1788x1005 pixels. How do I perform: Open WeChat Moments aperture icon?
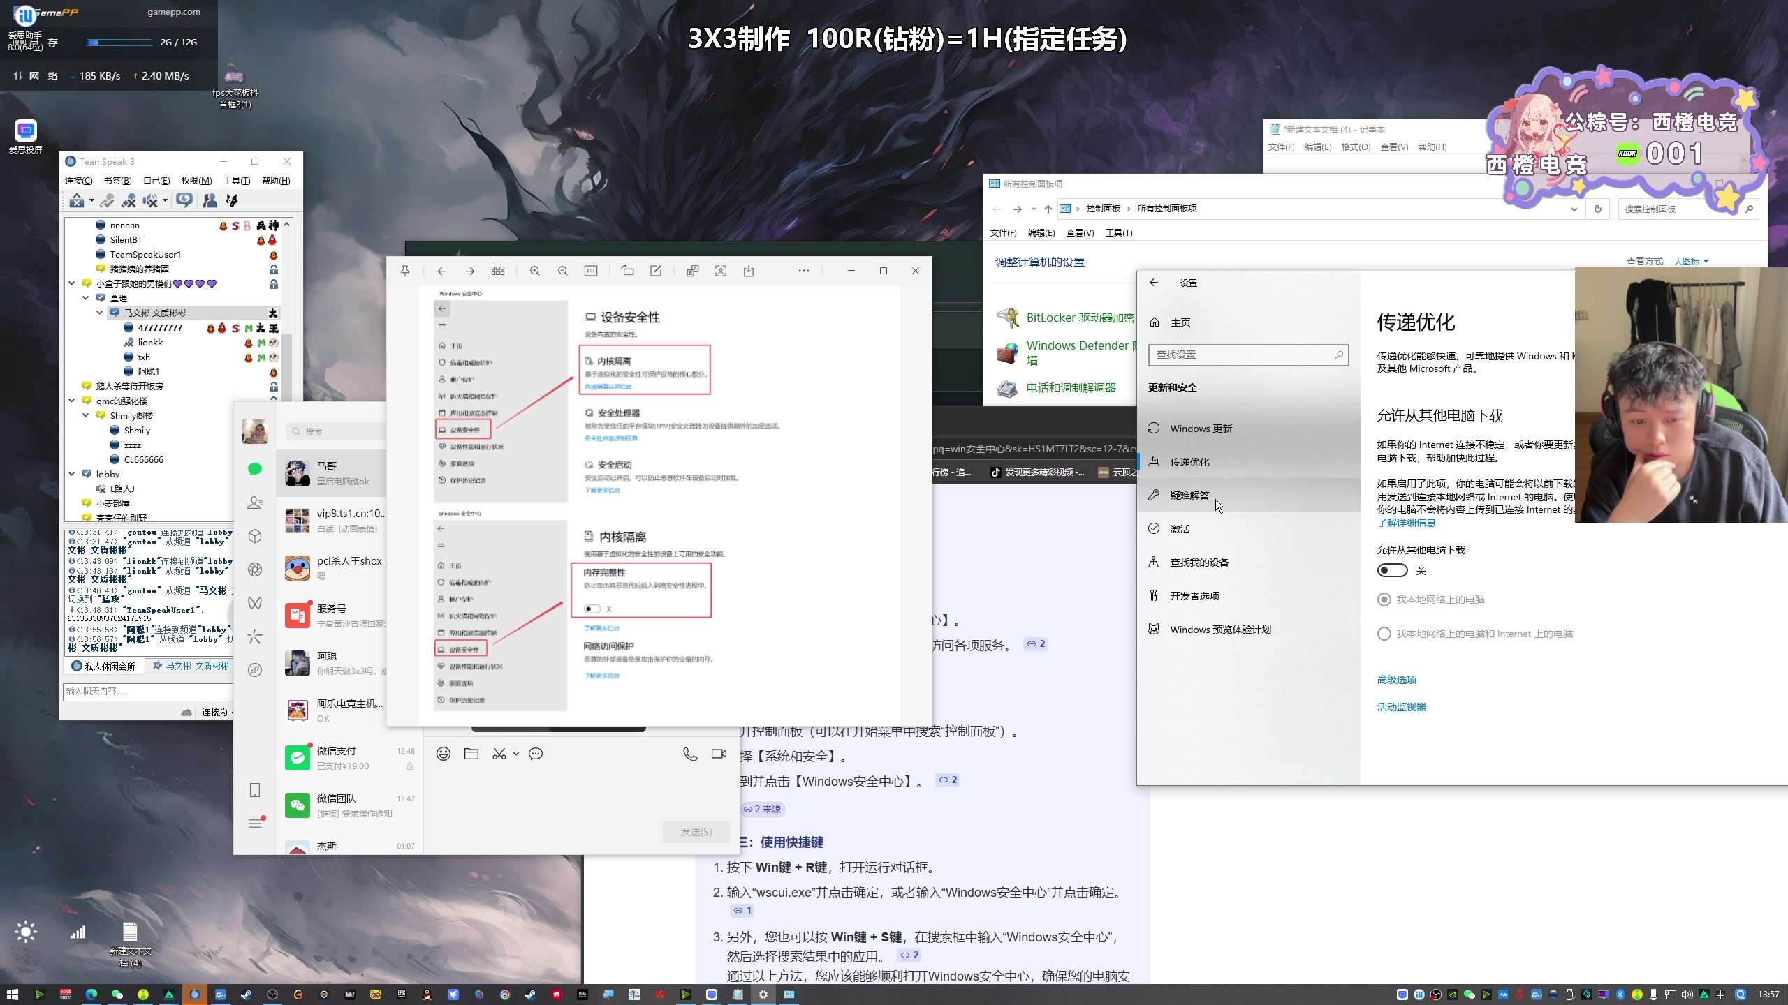255,569
